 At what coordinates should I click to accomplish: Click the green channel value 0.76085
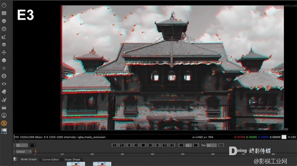coord(251,137)
